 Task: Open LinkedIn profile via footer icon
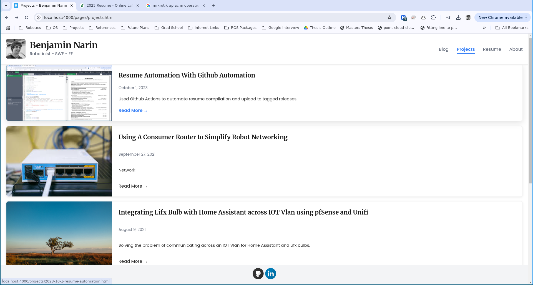(x=271, y=273)
